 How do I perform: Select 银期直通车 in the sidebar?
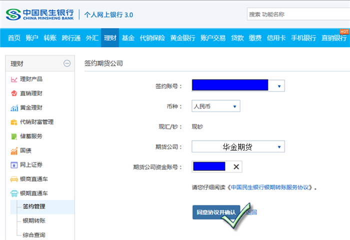[x=34, y=193]
